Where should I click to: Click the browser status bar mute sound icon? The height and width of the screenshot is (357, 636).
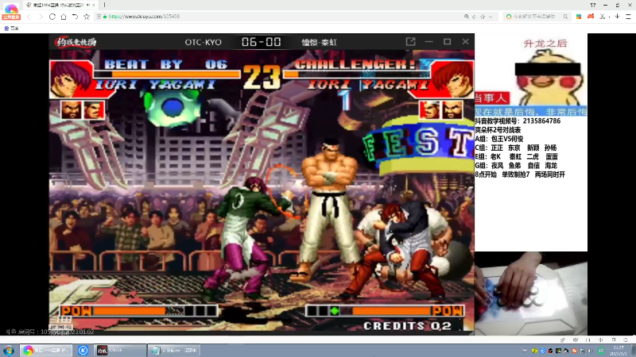pyautogui.click(x=600, y=340)
